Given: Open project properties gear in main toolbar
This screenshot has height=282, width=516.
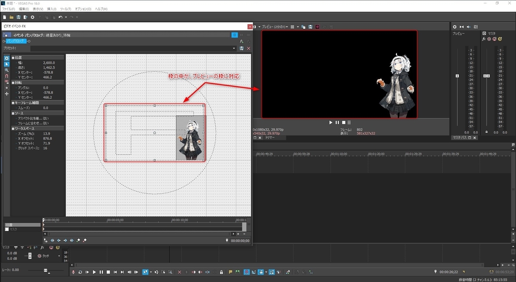Looking at the screenshot, I should pos(33,17).
